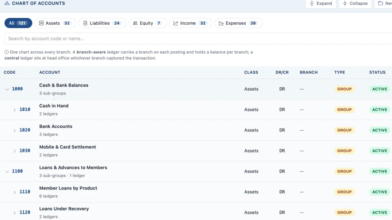The image size is (392, 220).
Task: Expand the 1120 Loans Under Recovery row
Action: click(x=14, y=213)
